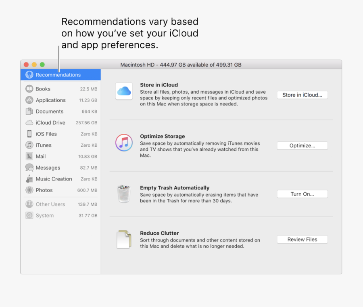This screenshot has width=363, height=307.
Task: Click the iCloud Drive cloud icon
Action: tap(29, 123)
